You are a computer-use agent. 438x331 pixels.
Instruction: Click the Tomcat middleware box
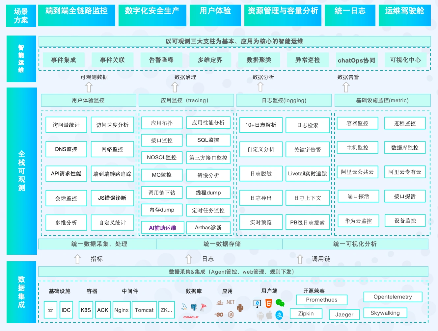click(144, 310)
